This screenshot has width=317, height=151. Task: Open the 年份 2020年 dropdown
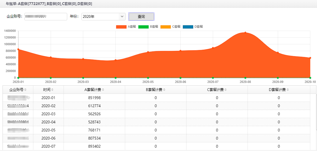coord(103,17)
